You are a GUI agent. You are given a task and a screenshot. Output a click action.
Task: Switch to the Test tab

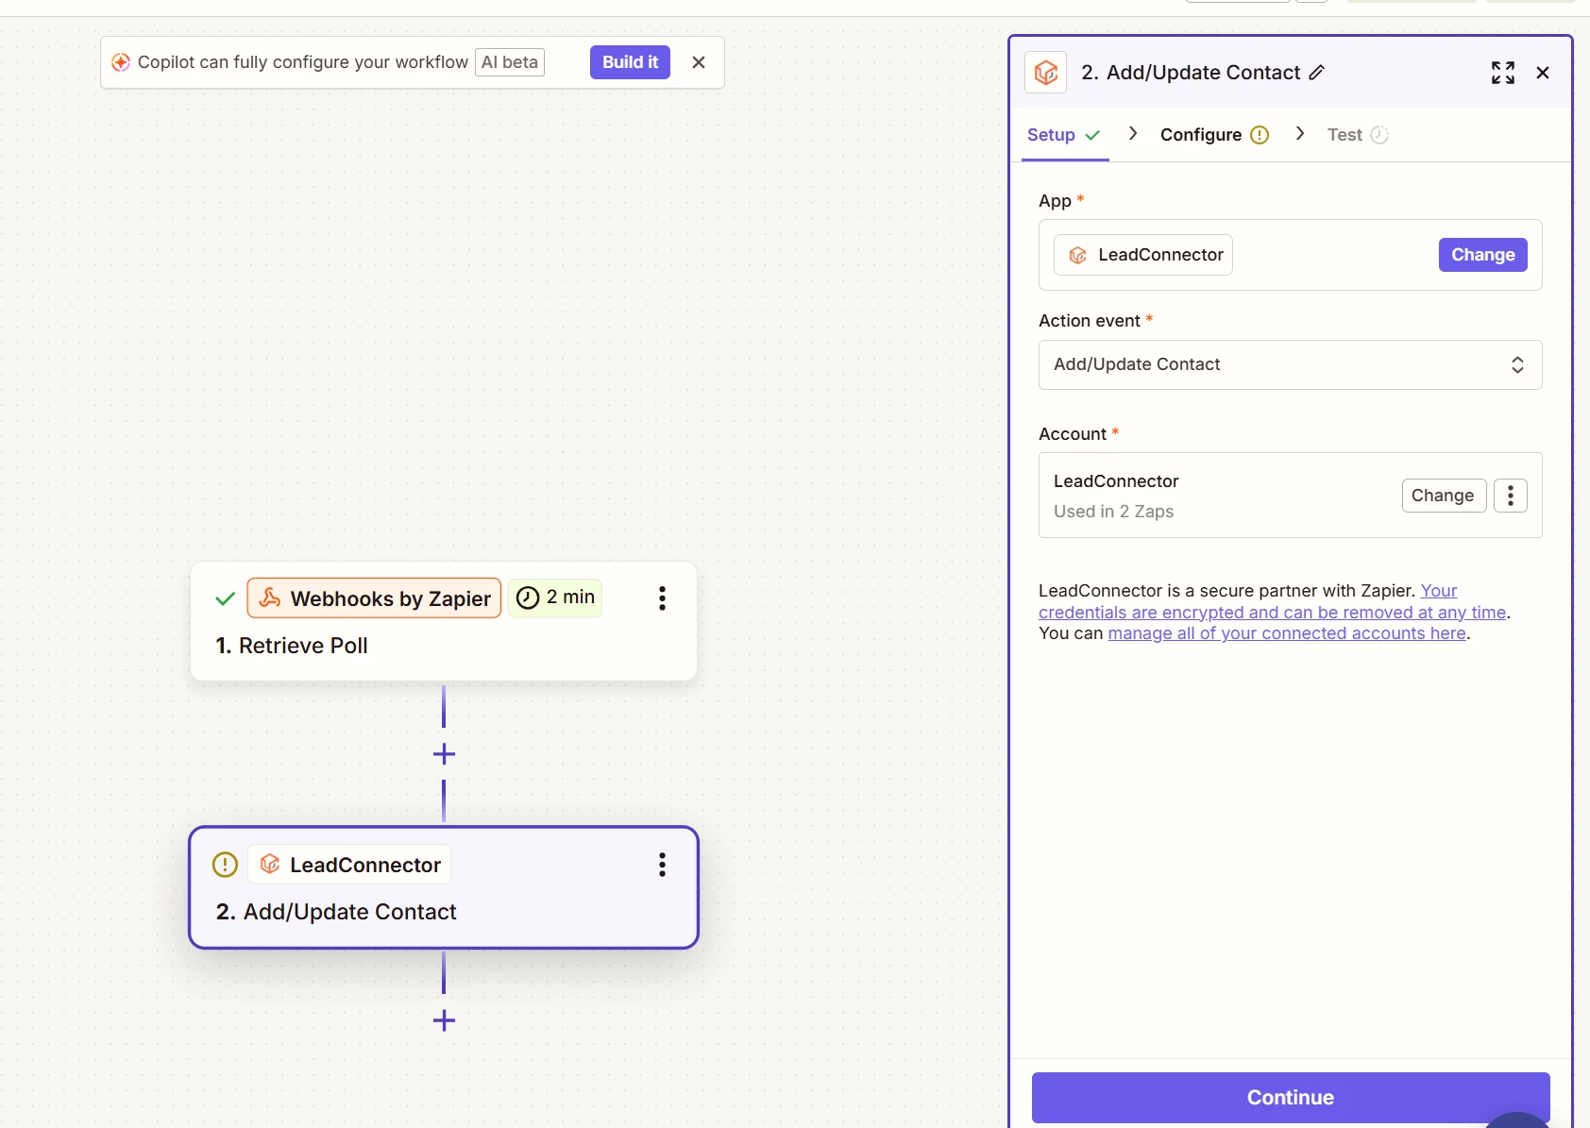[1358, 135]
